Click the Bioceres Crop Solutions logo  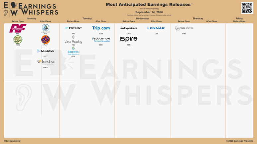73,51
